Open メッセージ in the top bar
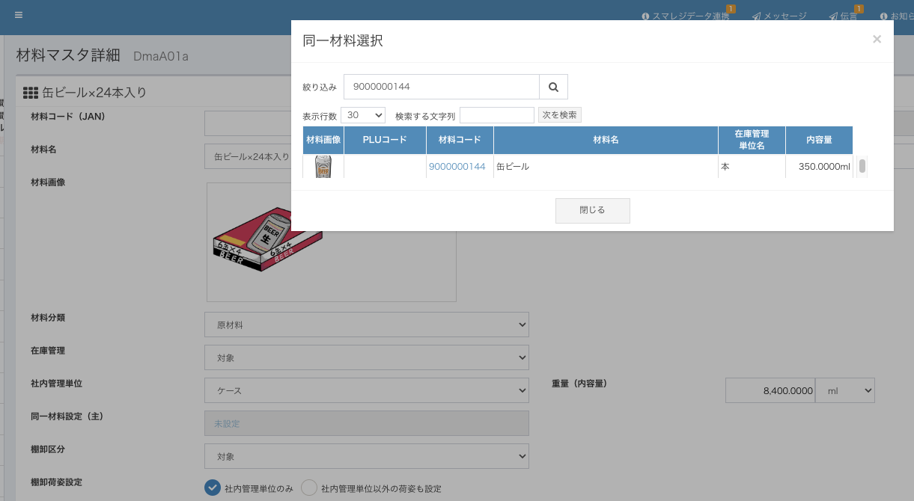The height and width of the screenshot is (501, 914). click(x=779, y=16)
